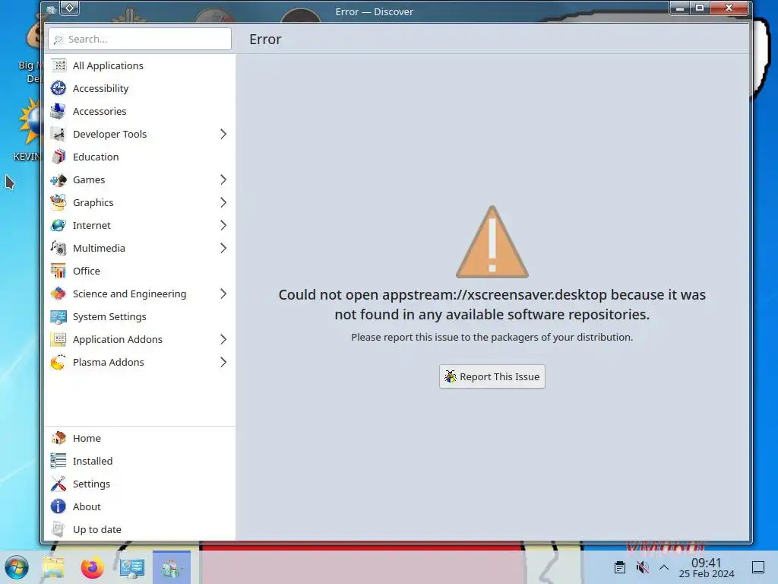Click the Show Desktop taskbar button

pos(758,567)
